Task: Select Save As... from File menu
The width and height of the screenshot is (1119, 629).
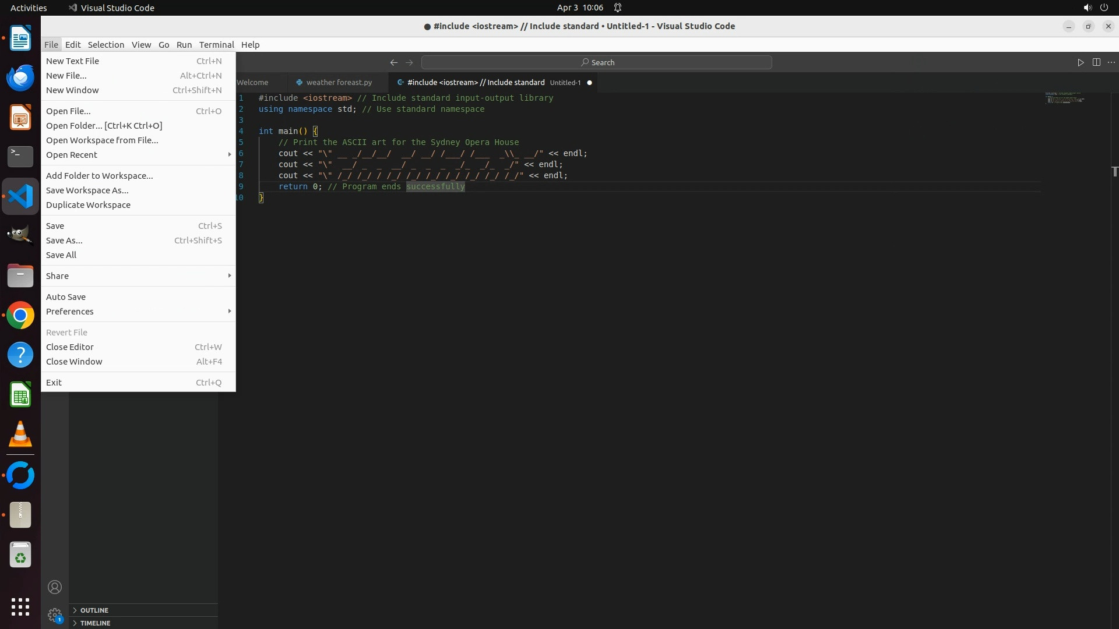Action: pyautogui.click(x=64, y=241)
